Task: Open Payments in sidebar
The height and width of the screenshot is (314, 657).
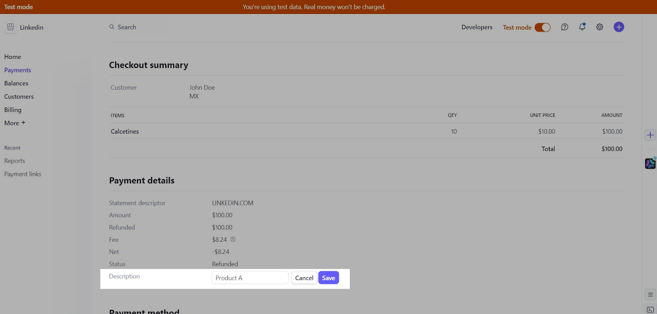Action: 18,70
